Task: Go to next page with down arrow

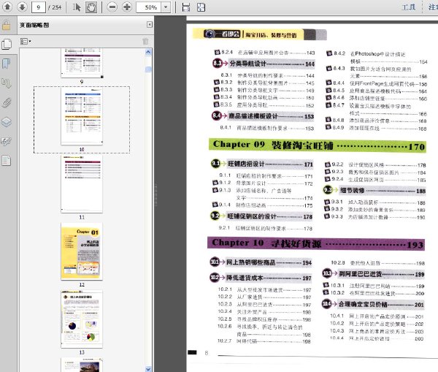Action: click(22, 7)
